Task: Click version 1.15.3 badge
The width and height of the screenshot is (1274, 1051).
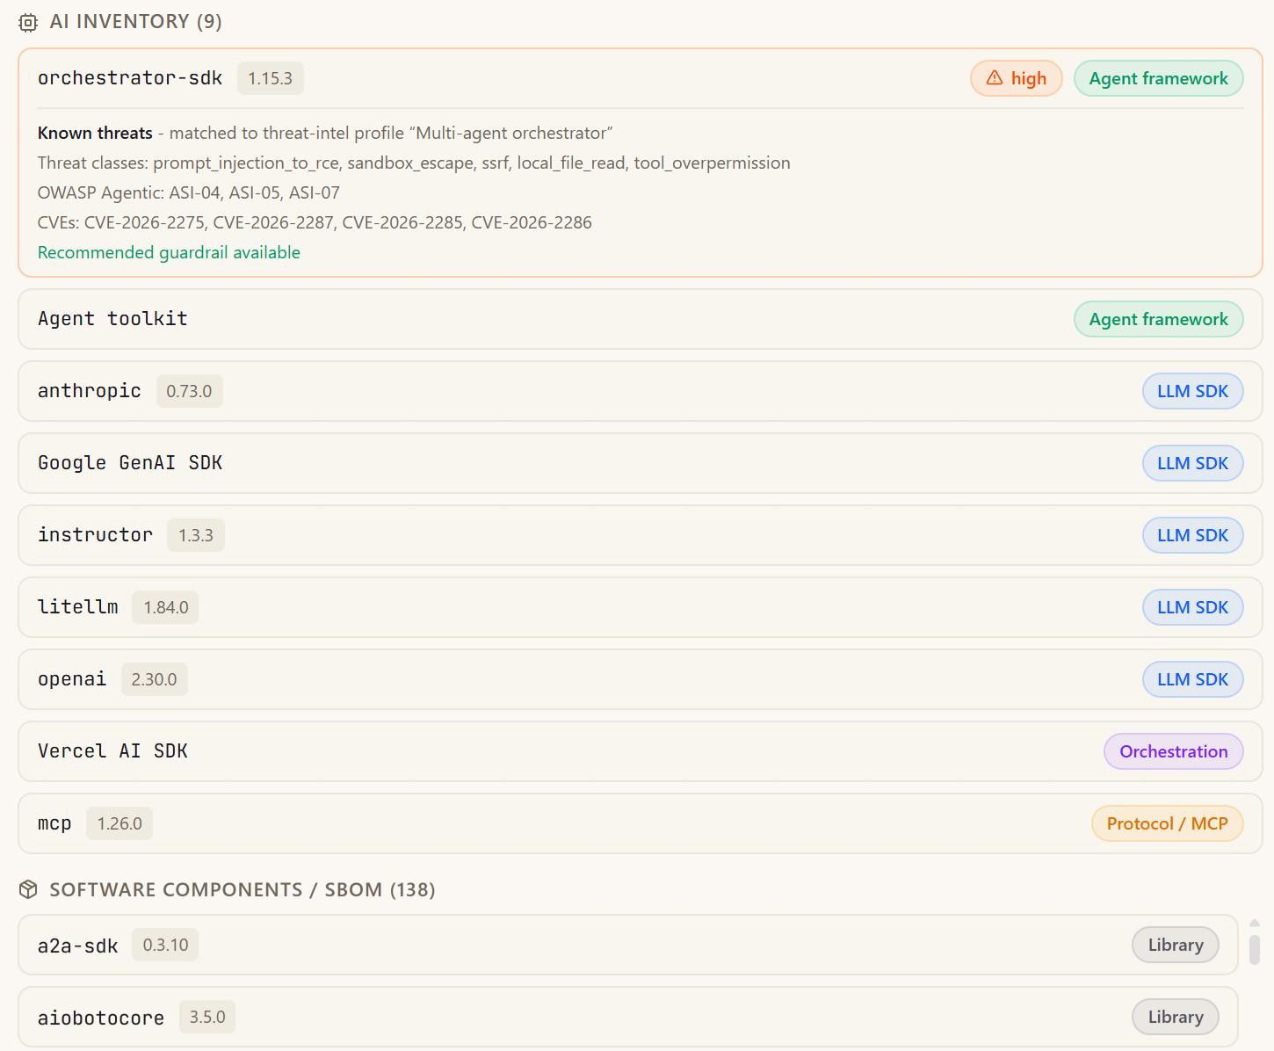Action: [270, 78]
